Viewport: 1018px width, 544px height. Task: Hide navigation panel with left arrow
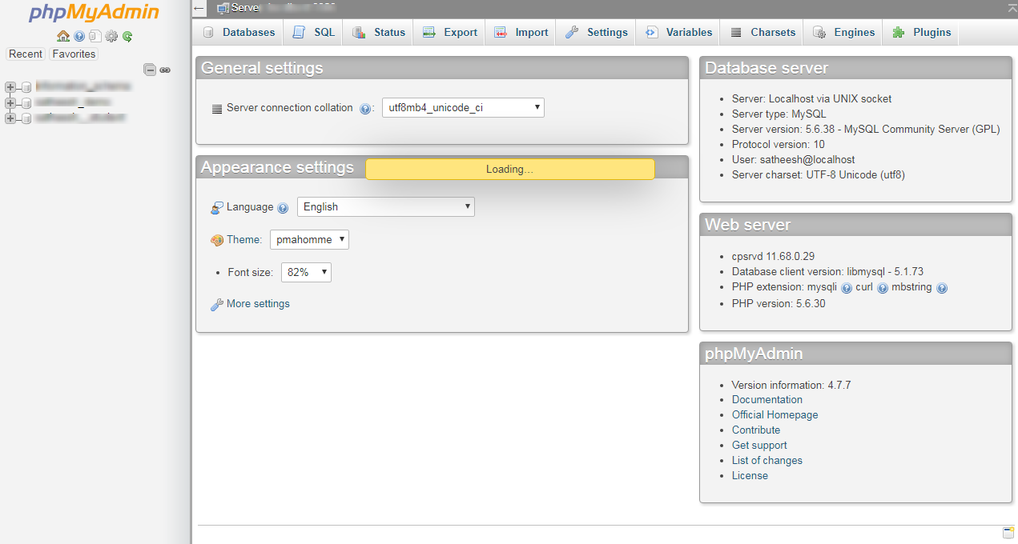click(x=199, y=9)
